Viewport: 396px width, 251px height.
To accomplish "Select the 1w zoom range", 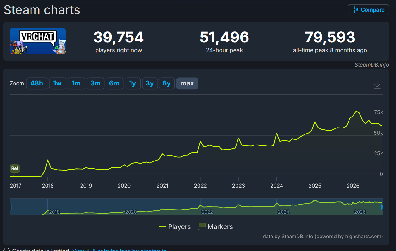I will coord(57,83).
